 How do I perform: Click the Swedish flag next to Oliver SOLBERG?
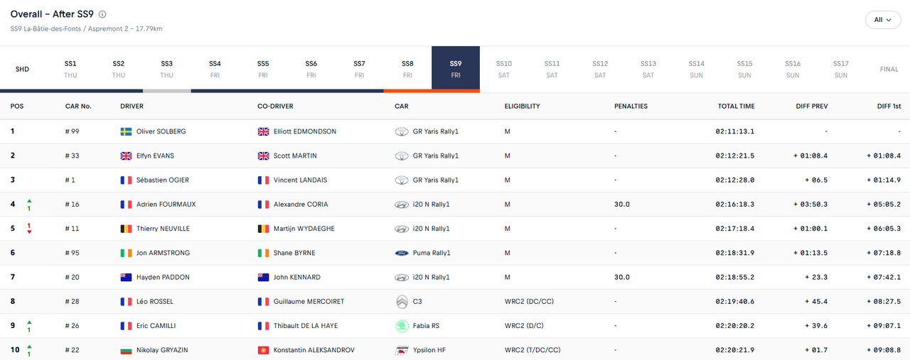[127, 131]
